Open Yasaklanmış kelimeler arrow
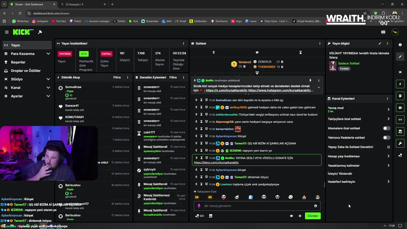The width and height of the screenshot is (407, 229). click(388, 165)
